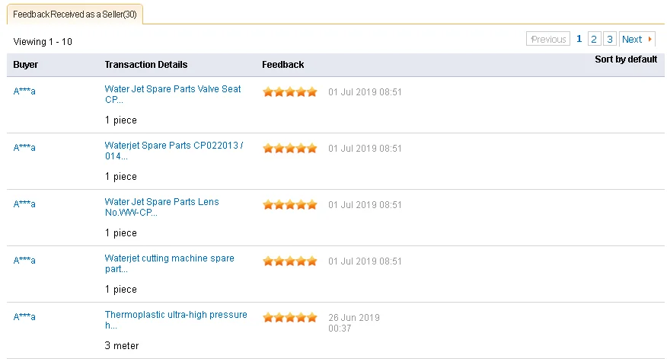Click the date on the Valve Seat row

(x=365, y=92)
